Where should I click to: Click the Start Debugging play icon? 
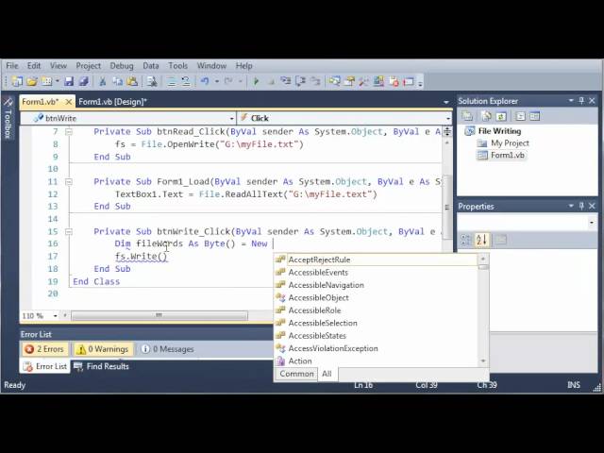click(x=256, y=82)
